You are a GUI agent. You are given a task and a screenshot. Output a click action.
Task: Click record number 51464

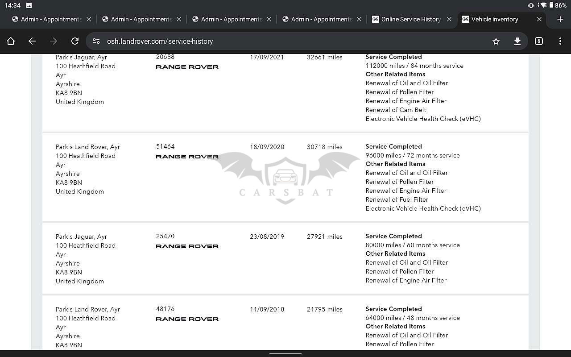[x=166, y=146]
